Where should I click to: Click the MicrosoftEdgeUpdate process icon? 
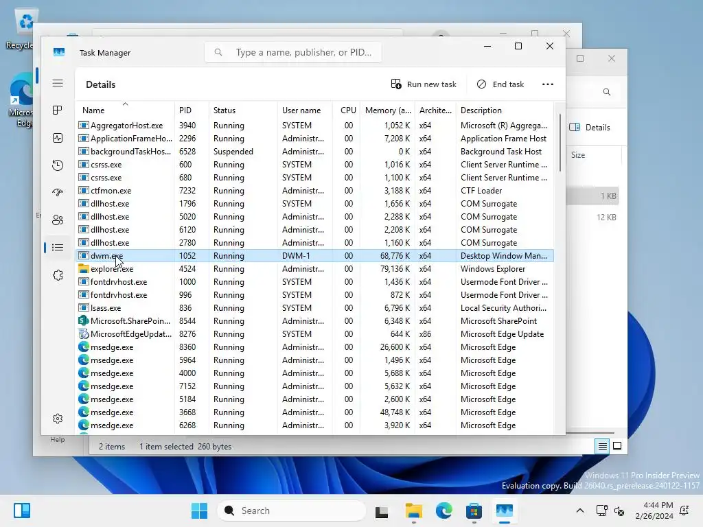(x=83, y=334)
